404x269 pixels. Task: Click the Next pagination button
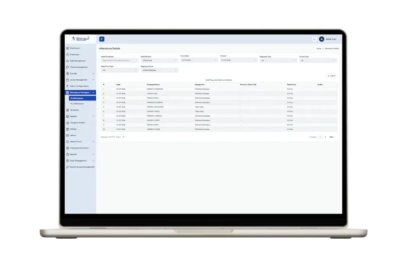[x=332, y=137]
